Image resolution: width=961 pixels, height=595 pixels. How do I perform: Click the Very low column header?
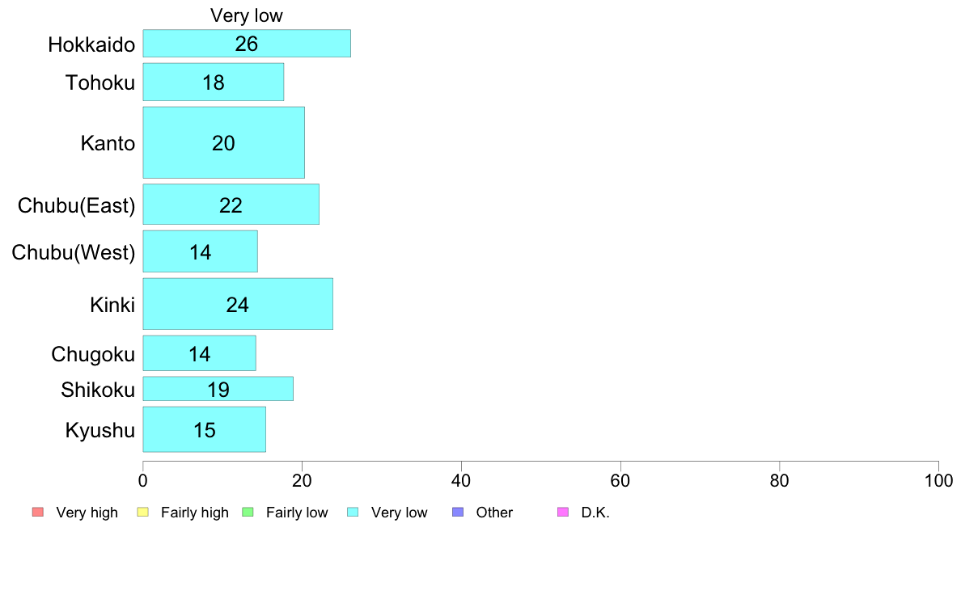click(247, 15)
